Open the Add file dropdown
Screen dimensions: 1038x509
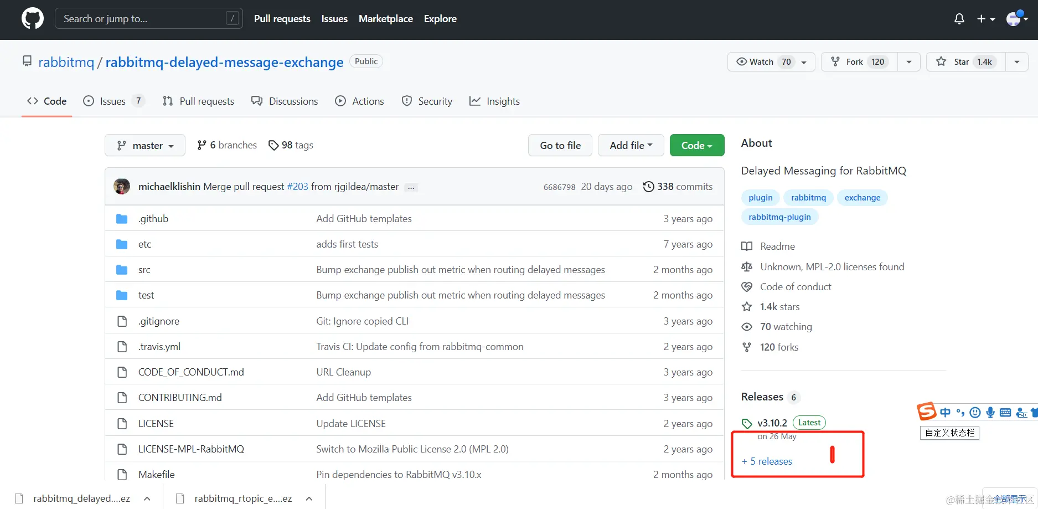(x=631, y=146)
